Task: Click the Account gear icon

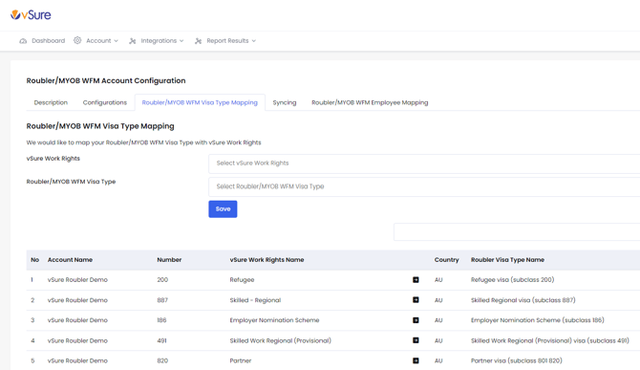Action: click(x=77, y=40)
